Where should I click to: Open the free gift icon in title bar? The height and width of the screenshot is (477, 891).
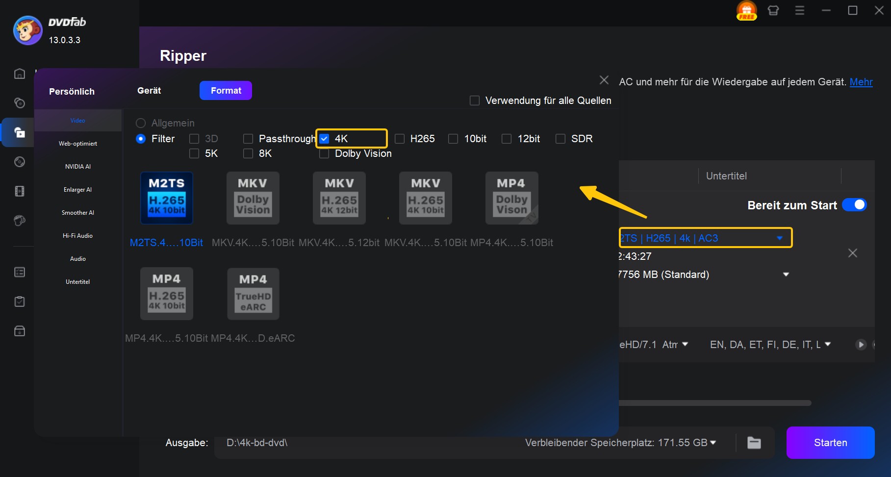click(x=746, y=11)
